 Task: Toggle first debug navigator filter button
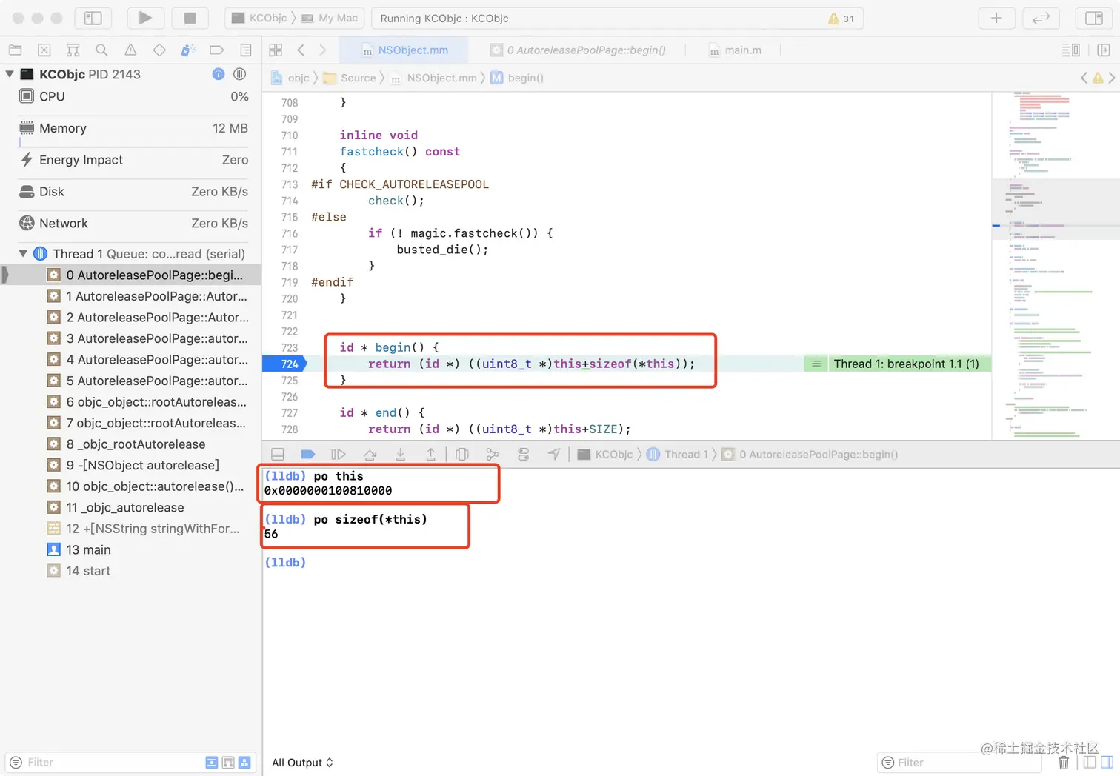click(212, 763)
